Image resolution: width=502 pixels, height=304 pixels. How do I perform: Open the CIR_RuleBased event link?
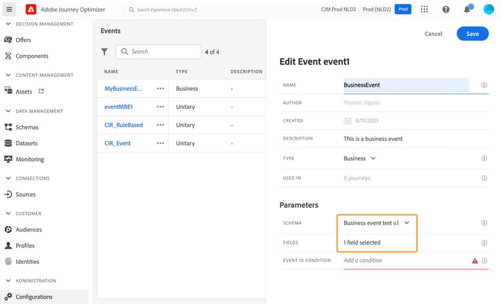pos(124,125)
